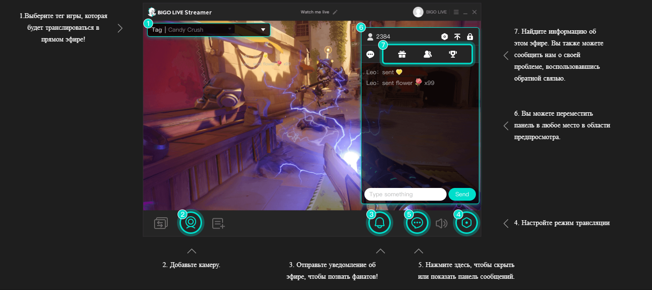Click the Send button
The image size is (652, 290).
pyautogui.click(x=462, y=194)
